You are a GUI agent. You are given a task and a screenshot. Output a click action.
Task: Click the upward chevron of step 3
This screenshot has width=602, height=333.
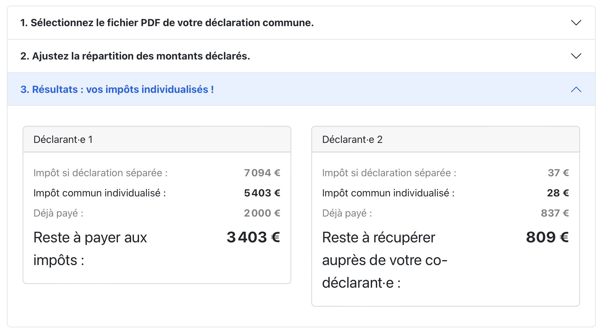tap(577, 90)
